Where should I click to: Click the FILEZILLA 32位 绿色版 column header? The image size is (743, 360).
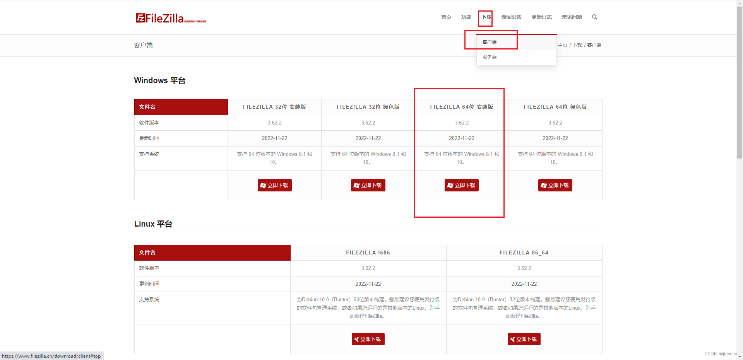click(x=368, y=107)
